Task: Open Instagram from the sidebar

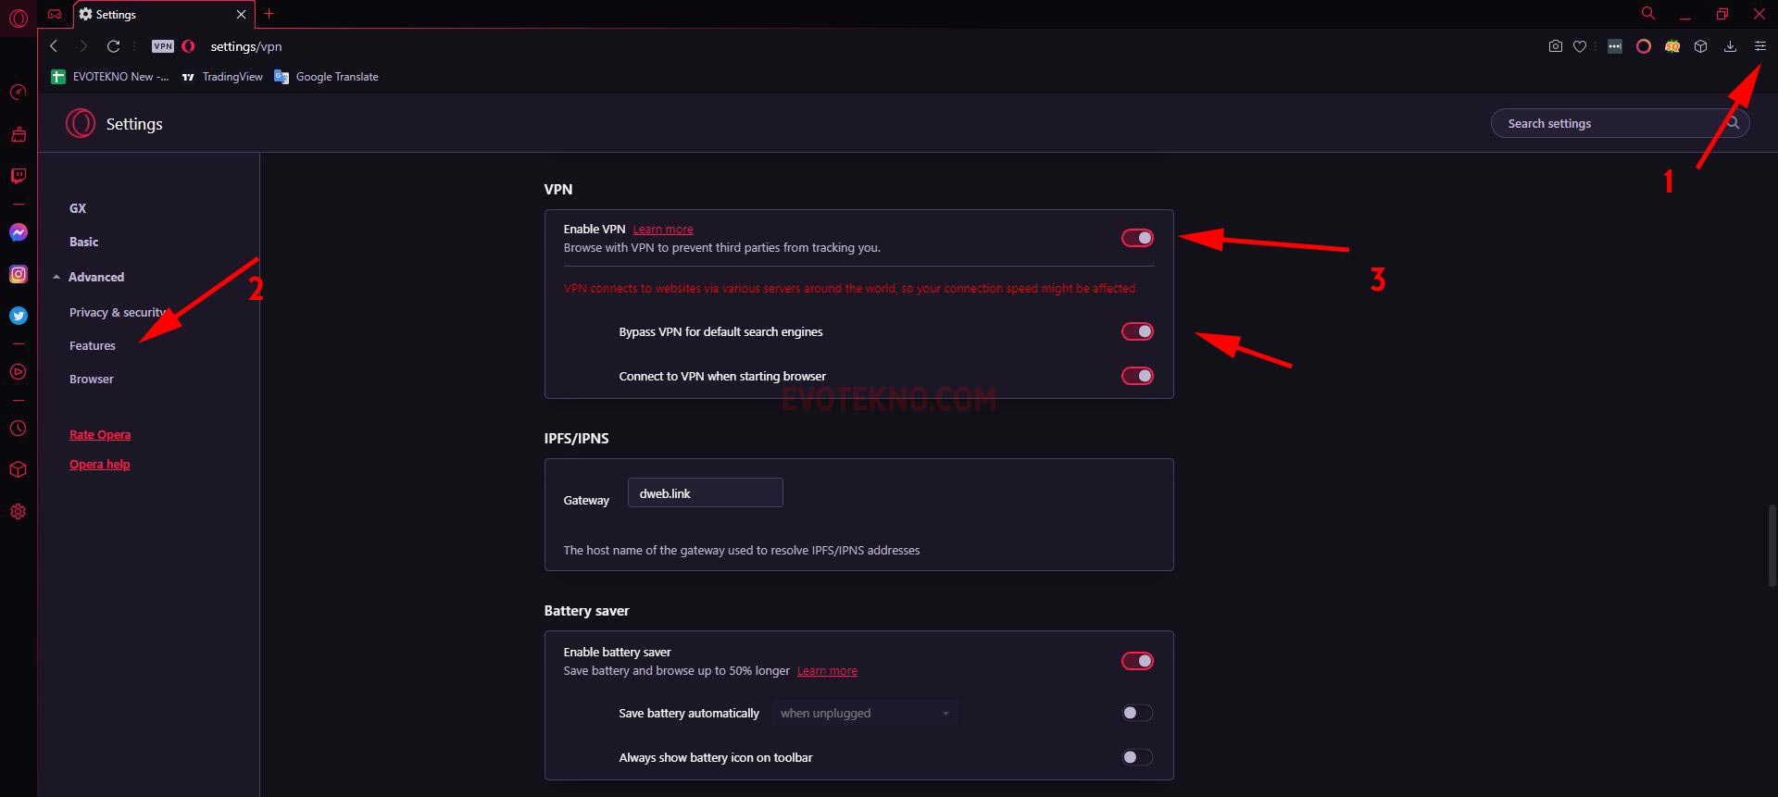Action: pyautogui.click(x=19, y=274)
